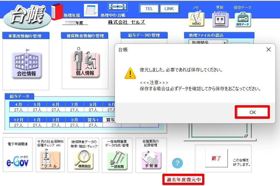
Task: Select the 賞与1 bonus data column
Action: click(x=93, y=120)
